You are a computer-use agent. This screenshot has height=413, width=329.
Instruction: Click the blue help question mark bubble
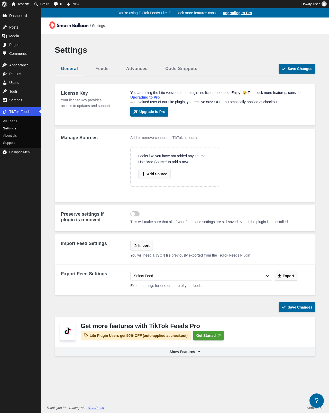click(x=317, y=401)
